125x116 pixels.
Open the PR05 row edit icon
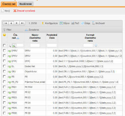[9, 108]
